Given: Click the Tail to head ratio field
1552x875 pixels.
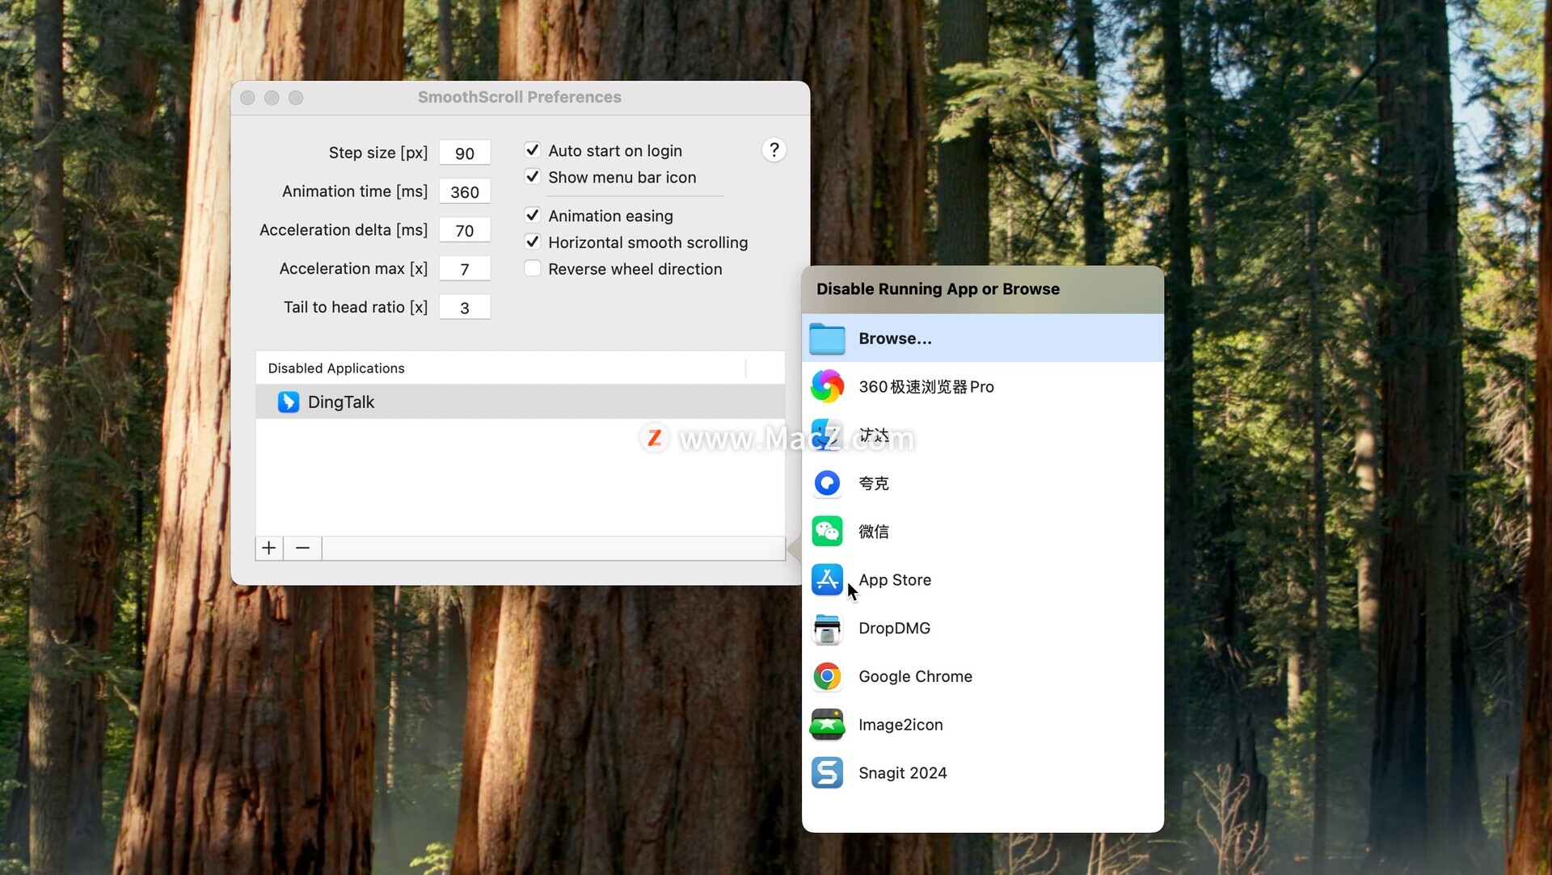Looking at the screenshot, I should 465,308.
